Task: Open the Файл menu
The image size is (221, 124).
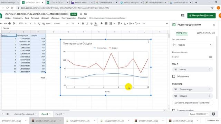Action: point(8,18)
